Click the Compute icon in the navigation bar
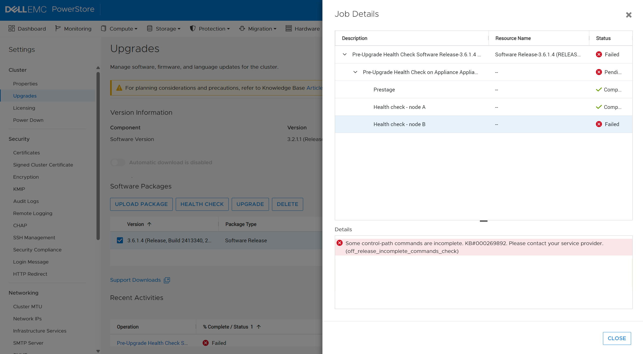 [104, 29]
